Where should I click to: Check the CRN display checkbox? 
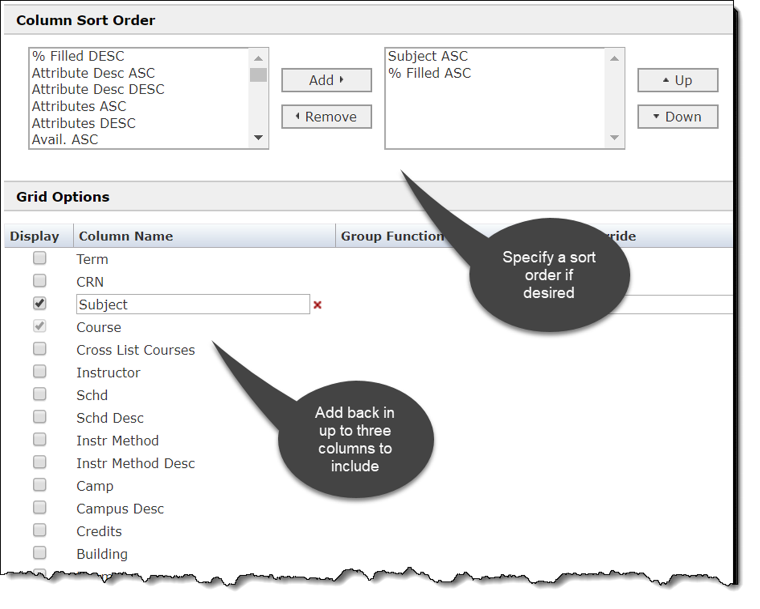[39, 281]
